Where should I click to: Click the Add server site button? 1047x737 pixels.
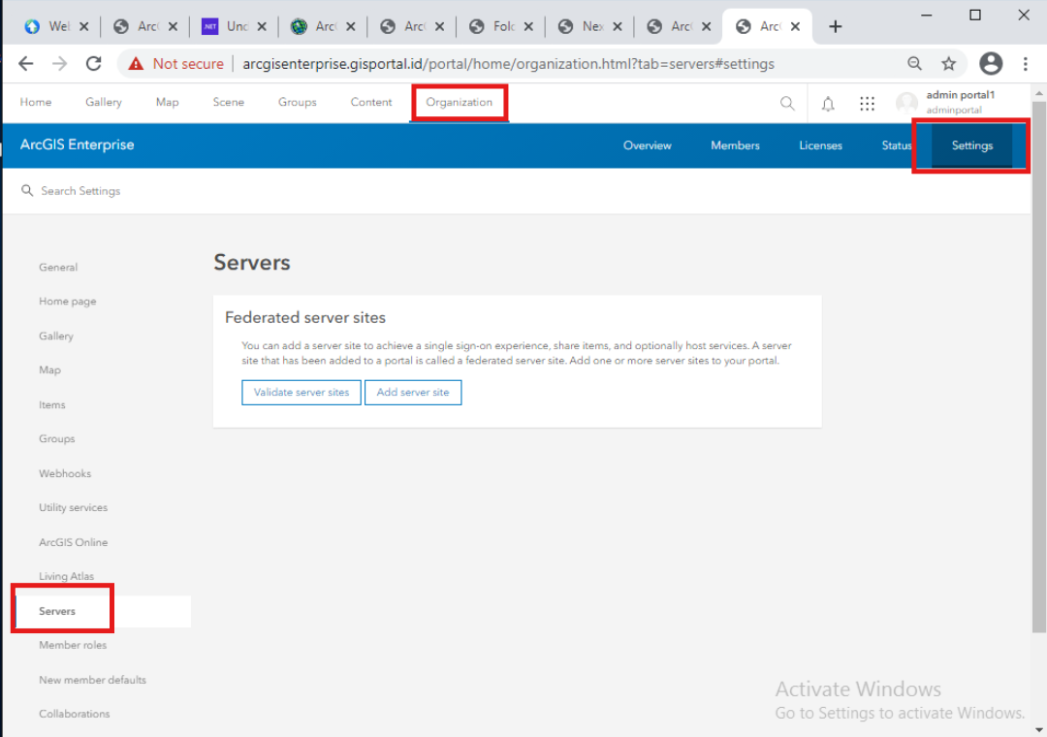(413, 392)
